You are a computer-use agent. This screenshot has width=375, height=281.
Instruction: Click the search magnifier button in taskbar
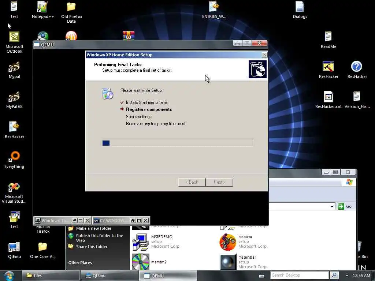334,275
